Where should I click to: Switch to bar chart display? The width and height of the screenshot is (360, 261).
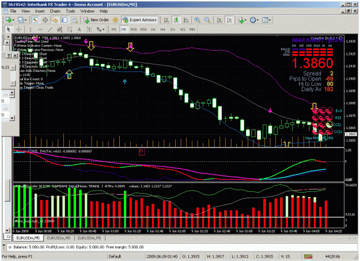click(166, 20)
